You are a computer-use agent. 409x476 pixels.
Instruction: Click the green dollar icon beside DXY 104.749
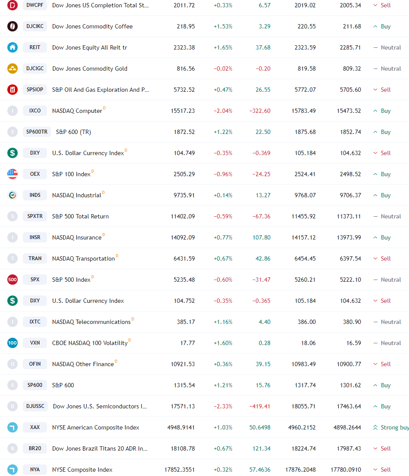pos(13,153)
